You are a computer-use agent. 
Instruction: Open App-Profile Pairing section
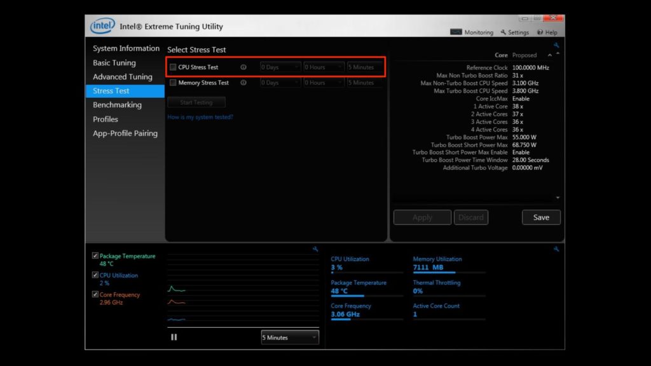click(x=125, y=133)
